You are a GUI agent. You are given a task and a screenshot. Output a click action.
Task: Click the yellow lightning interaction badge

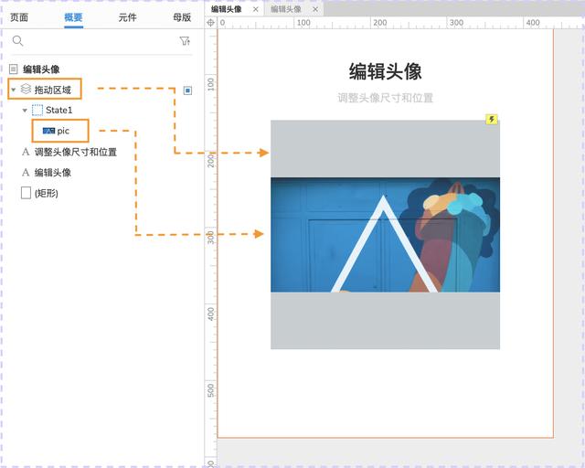pyautogui.click(x=492, y=119)
